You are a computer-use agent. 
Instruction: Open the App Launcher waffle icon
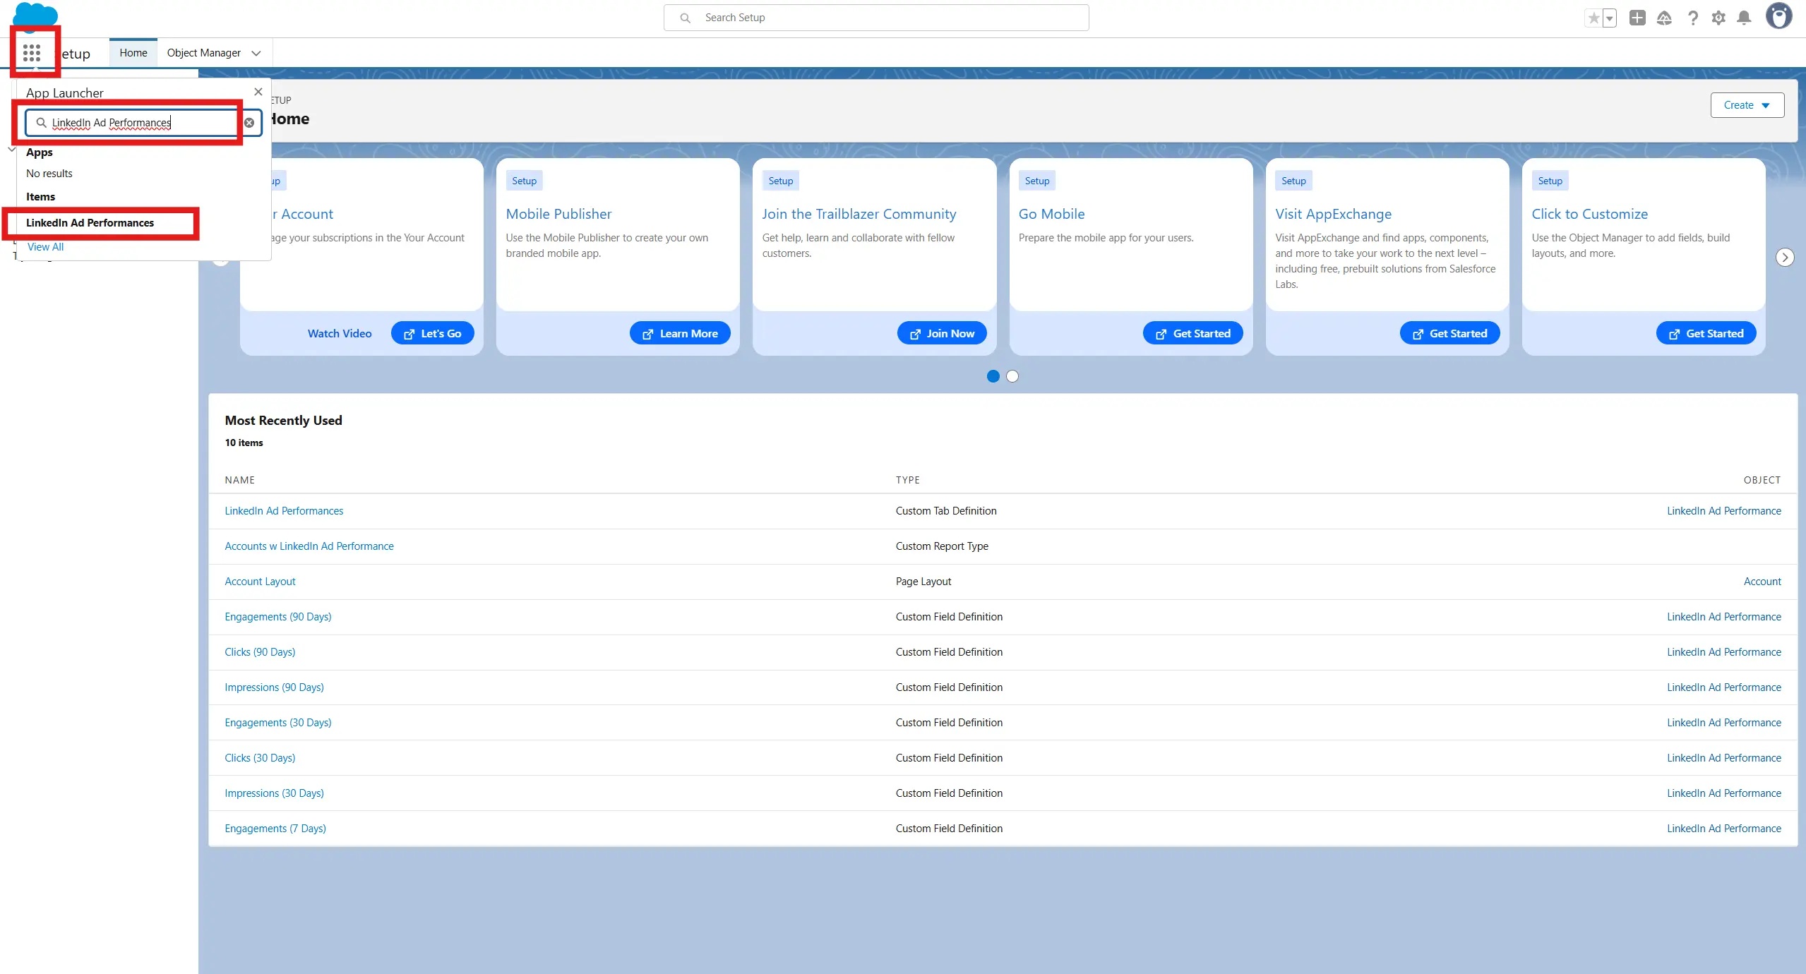click(32, 53)
